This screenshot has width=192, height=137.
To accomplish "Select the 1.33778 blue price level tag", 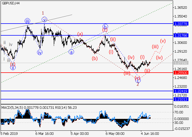I will 180,24.
